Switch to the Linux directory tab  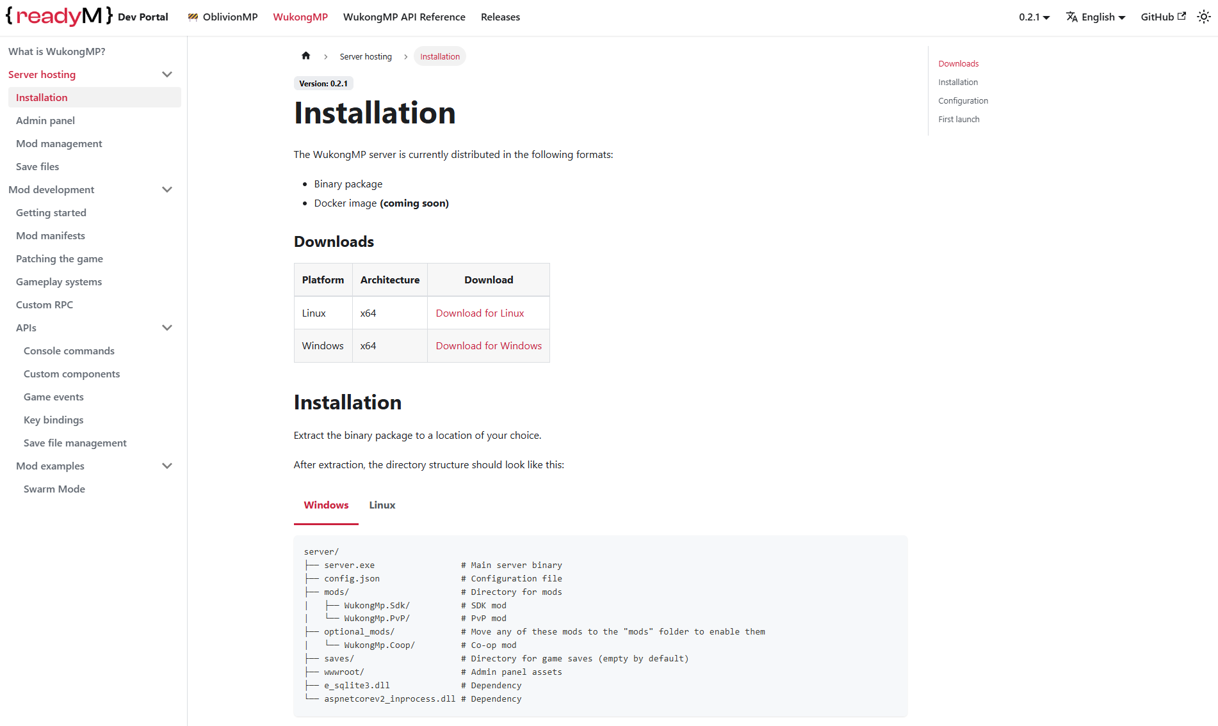[x=382, y=505]
